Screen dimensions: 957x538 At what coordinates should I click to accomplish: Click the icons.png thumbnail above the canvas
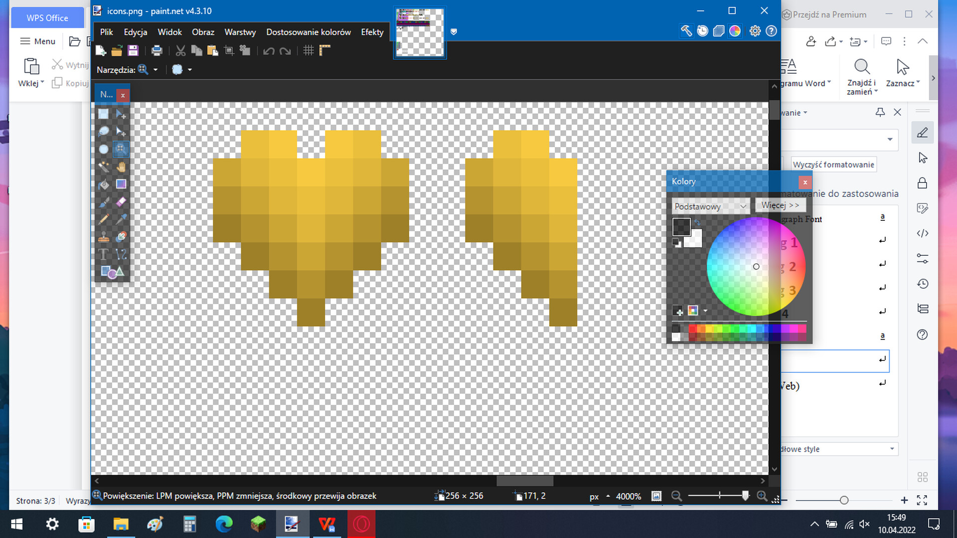tap(420, 33)
